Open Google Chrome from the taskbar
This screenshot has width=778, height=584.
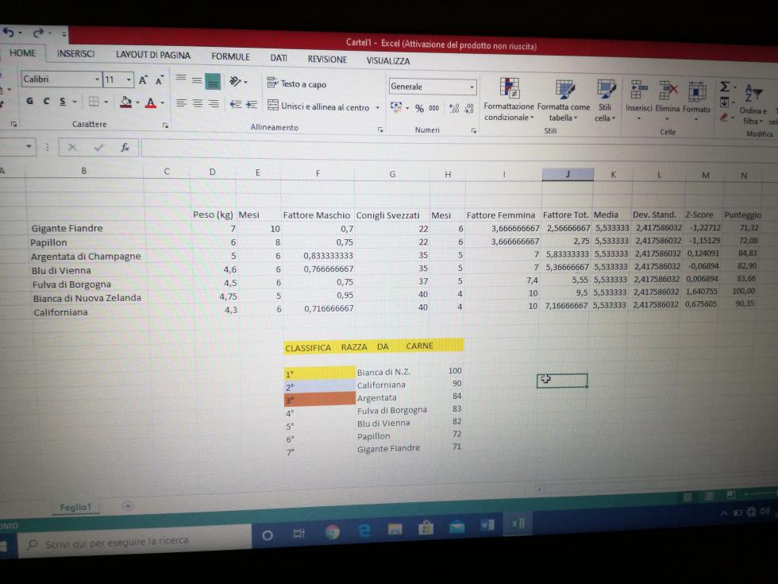(x=332, y=532)
